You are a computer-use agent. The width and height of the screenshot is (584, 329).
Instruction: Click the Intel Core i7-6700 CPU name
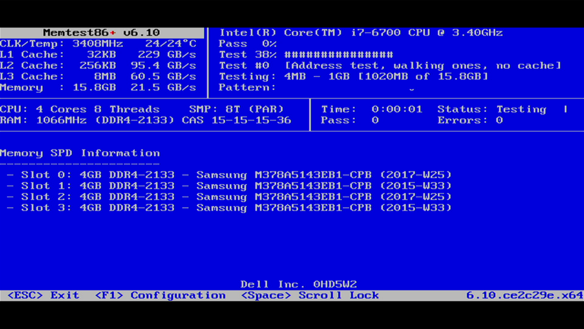click(361, 33)
